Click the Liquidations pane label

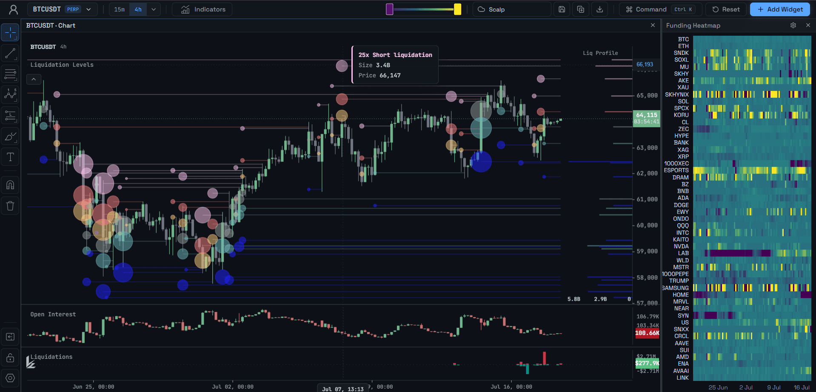pyautogui.click(x=51, y=357)
